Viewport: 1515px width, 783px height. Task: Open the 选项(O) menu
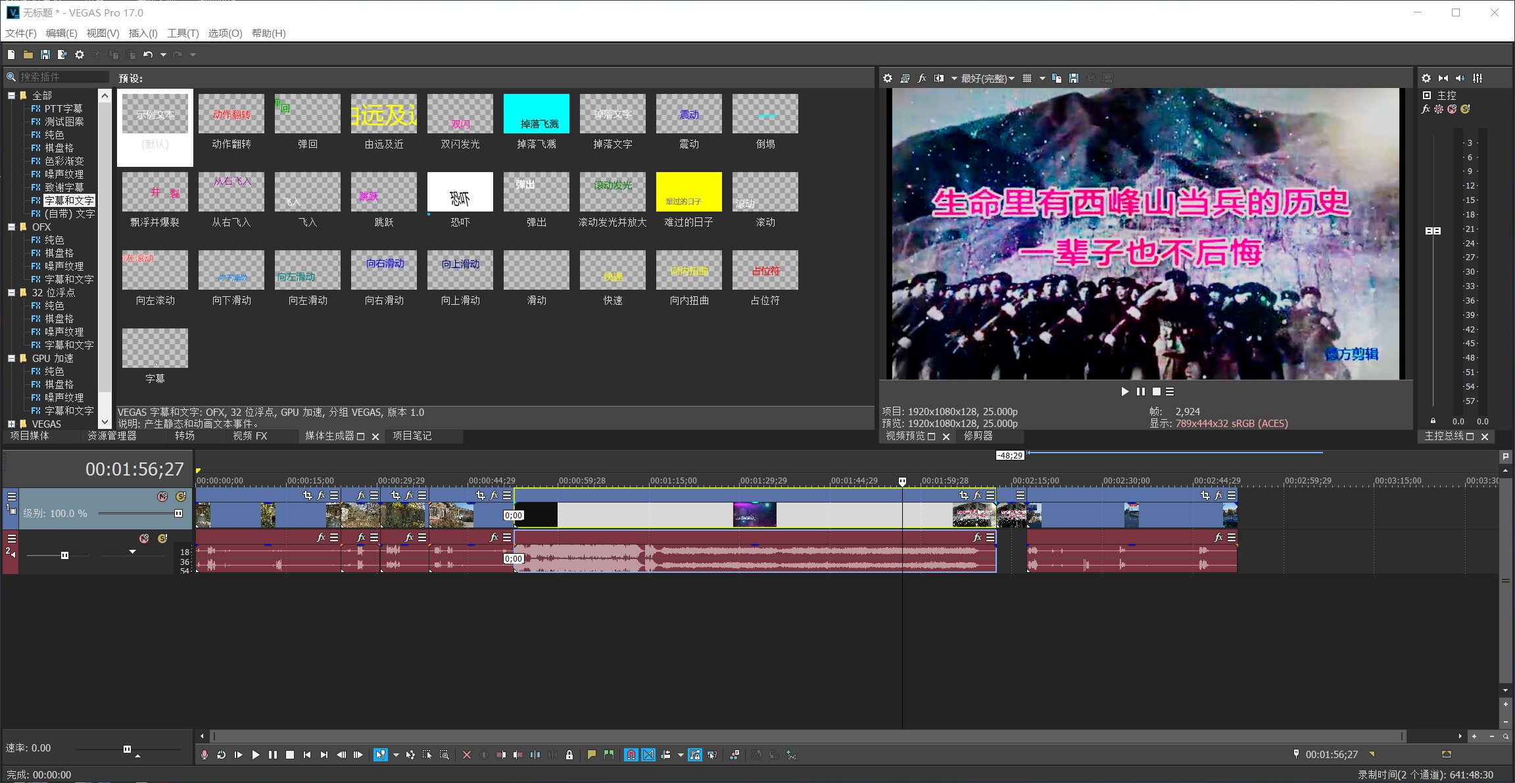(225, 34)
